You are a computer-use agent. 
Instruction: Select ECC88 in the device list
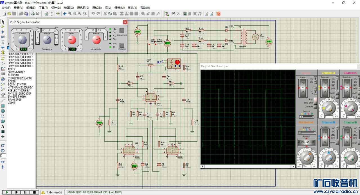tap(12, 81)
